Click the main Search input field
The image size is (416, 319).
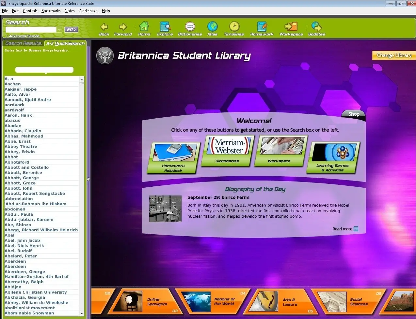coord(31,30)
